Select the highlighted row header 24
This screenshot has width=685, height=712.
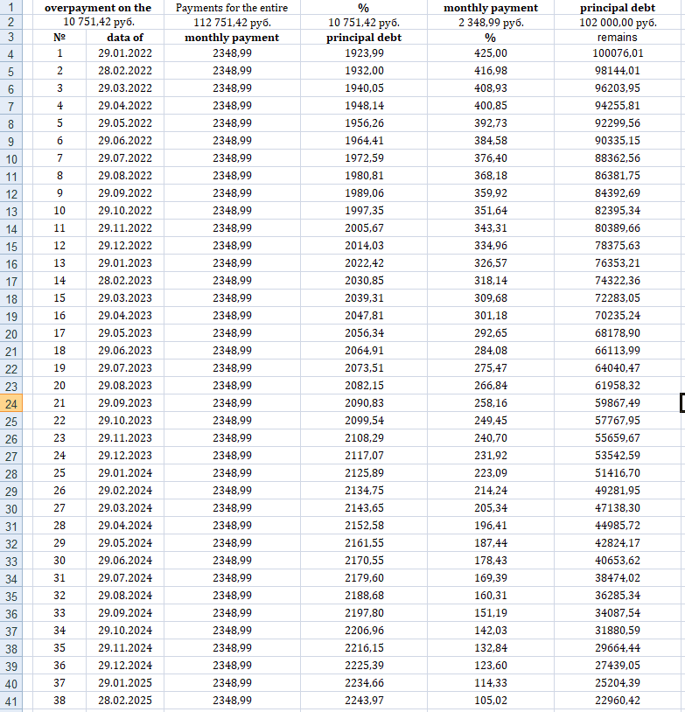point(11,403)
